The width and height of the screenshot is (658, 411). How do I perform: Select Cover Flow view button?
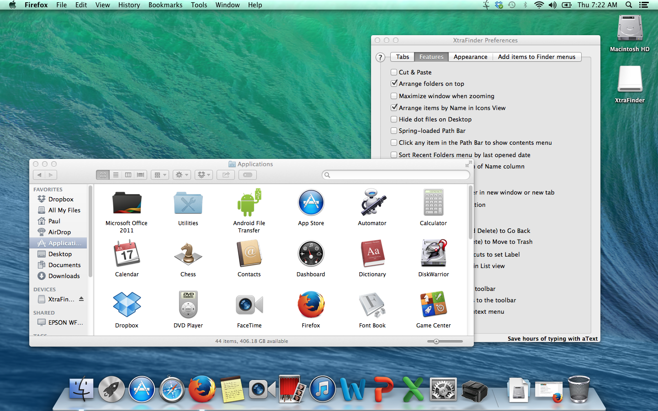coord(141,175)
